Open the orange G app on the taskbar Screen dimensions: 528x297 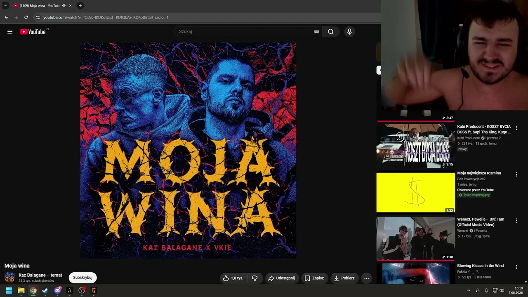(94, 290)
